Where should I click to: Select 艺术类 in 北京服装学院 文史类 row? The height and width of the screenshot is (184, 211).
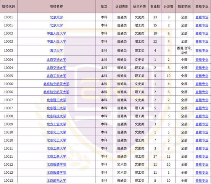point(122,165)
